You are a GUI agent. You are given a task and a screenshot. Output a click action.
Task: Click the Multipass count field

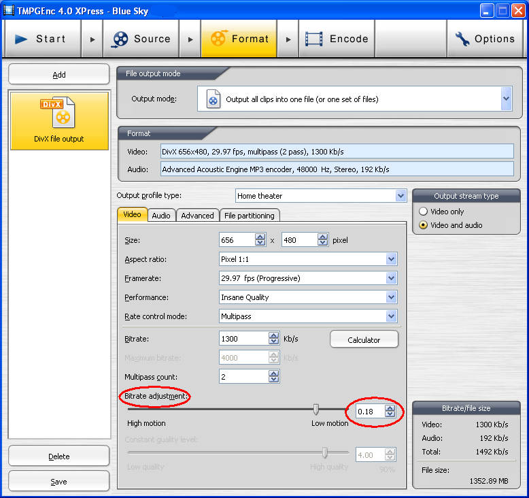244,376
